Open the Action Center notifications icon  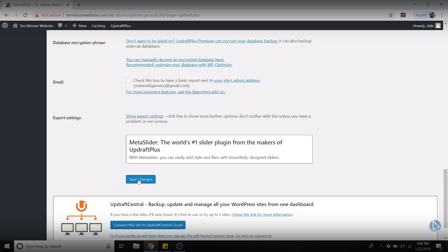[439, 246]
